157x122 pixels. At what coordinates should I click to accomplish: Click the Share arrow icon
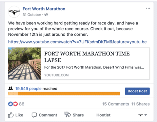[x=68, y=115]
